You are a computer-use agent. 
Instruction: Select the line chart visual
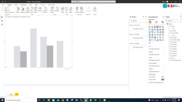[x=150, y=29]
